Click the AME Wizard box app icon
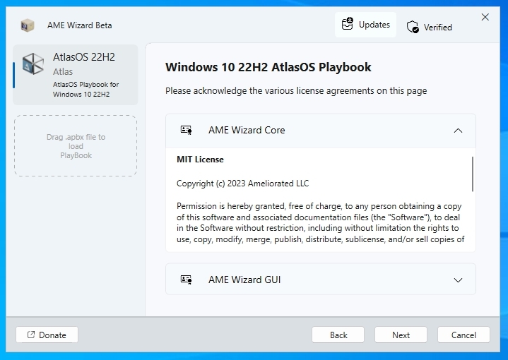Viewport: 508px width, 360px height. pos(28,25)
